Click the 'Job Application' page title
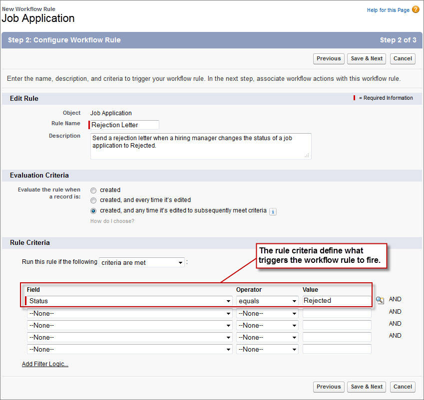The image size is (424, 400). (x=38, y=18)
